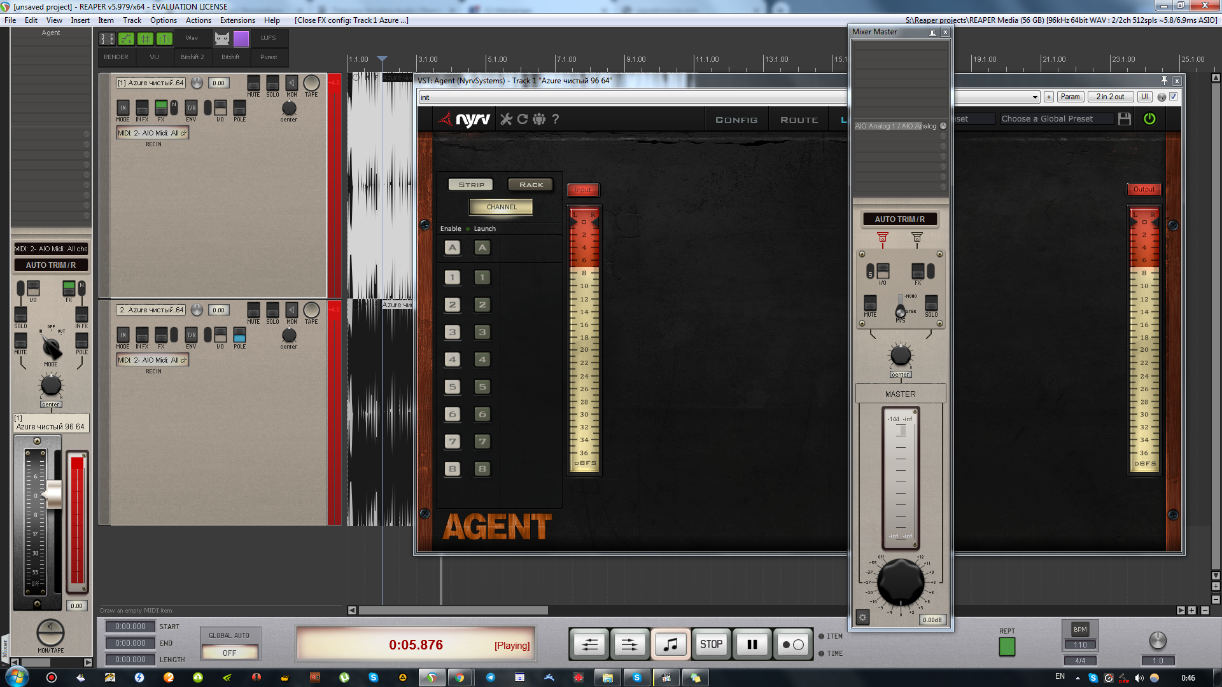Toggle MUTE in Mixer Master

[870, 303]
